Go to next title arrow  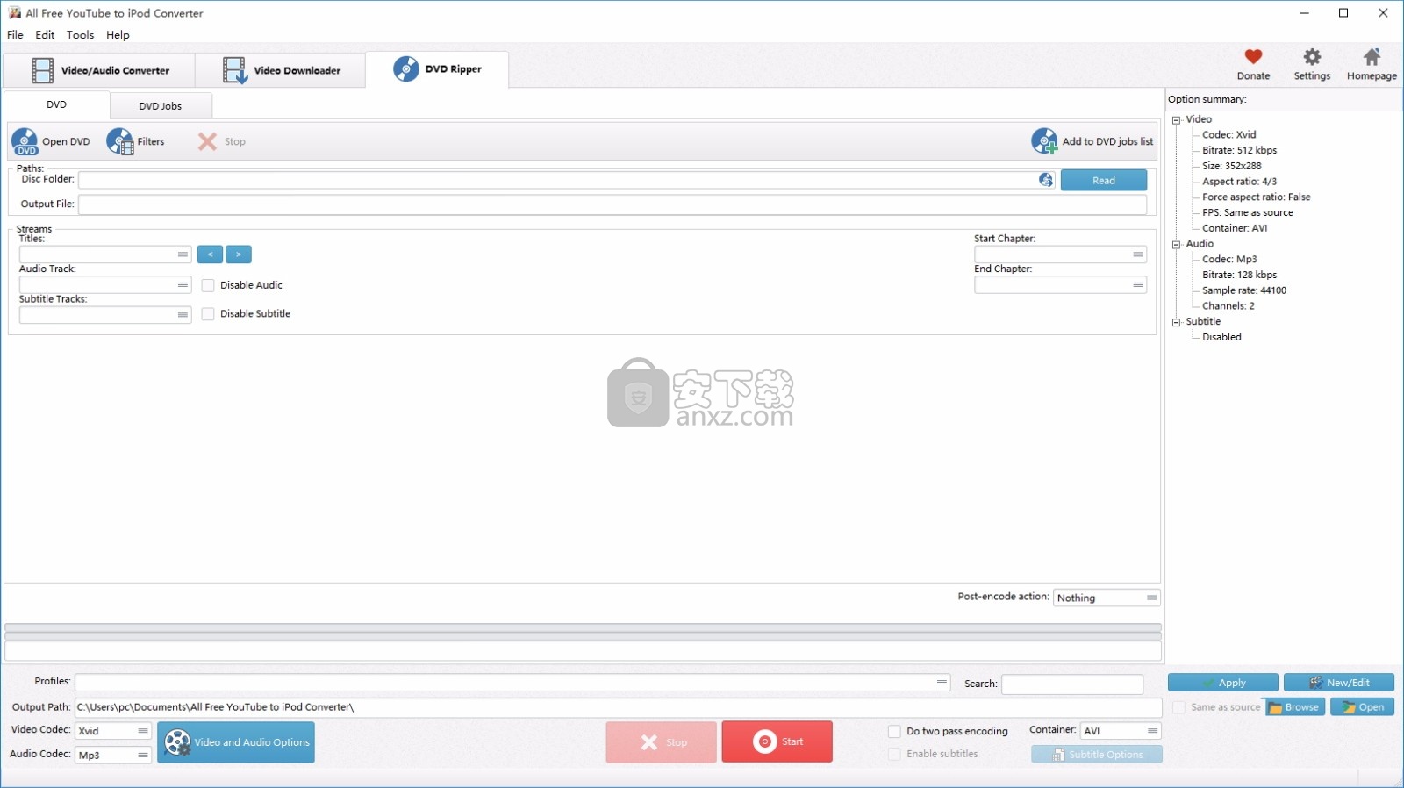(239, 254)
